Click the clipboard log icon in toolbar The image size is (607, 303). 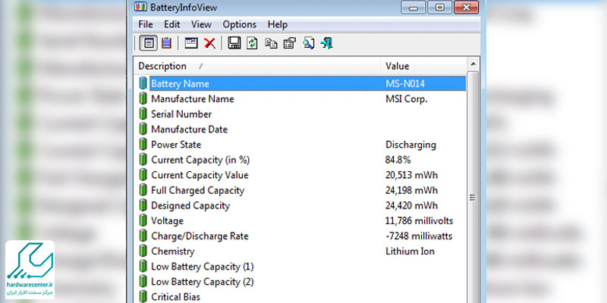(166, 43)
